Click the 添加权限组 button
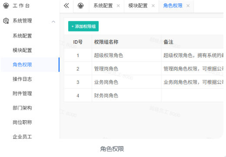 (x=83, y=26)
